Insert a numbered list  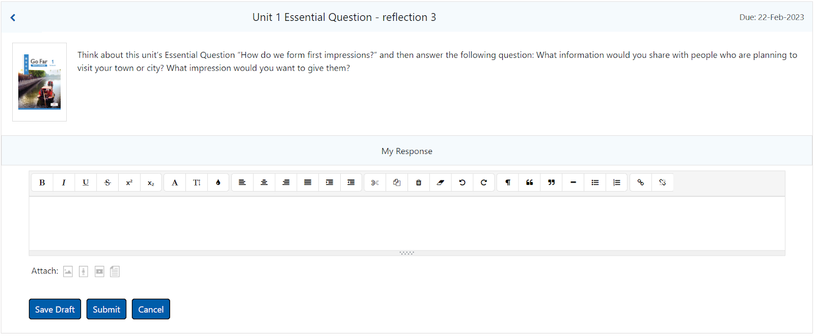coord(617,182)
